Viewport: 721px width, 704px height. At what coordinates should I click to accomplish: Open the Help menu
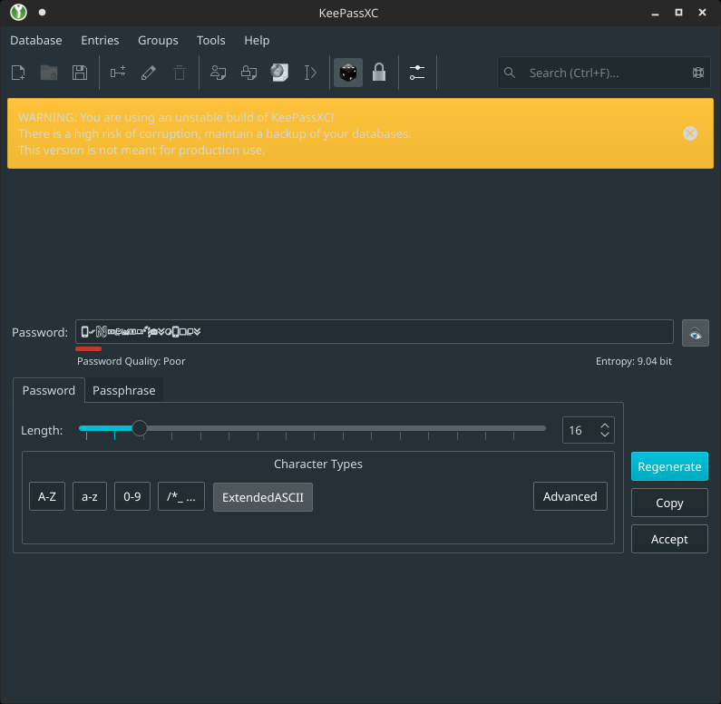[257, 41]
